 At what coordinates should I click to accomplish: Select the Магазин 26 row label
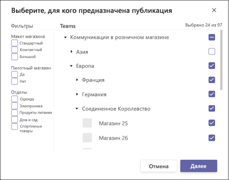113,138
